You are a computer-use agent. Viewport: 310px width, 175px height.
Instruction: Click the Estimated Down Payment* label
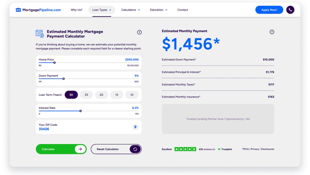pyautogui.click(x=179, y=60)
